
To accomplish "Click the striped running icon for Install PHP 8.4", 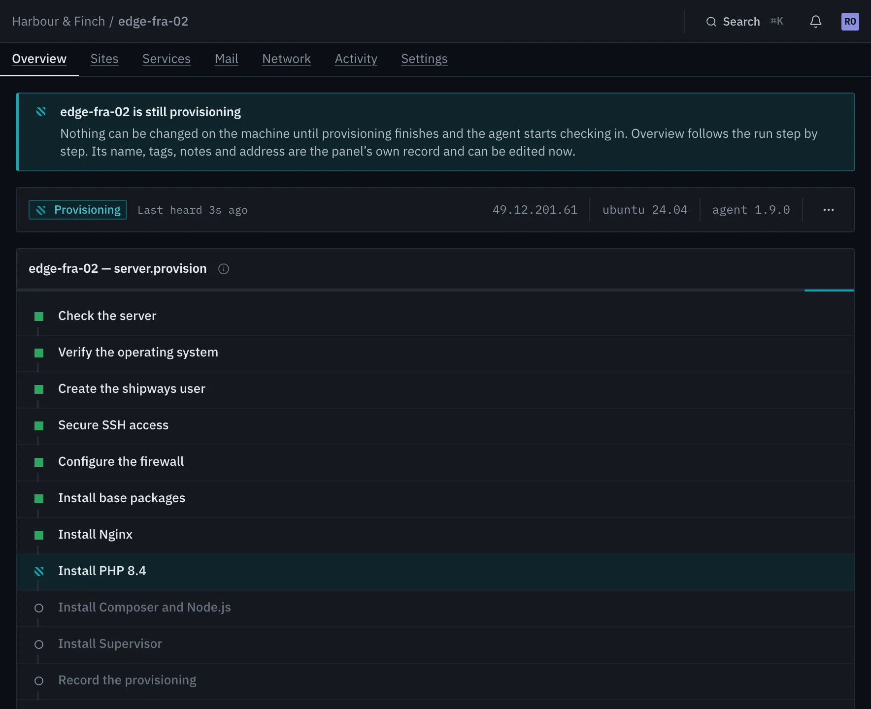I will pyautogui.click(x=39, y=572).
